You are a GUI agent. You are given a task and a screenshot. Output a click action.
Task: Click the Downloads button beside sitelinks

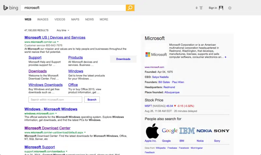pos(123,59)
